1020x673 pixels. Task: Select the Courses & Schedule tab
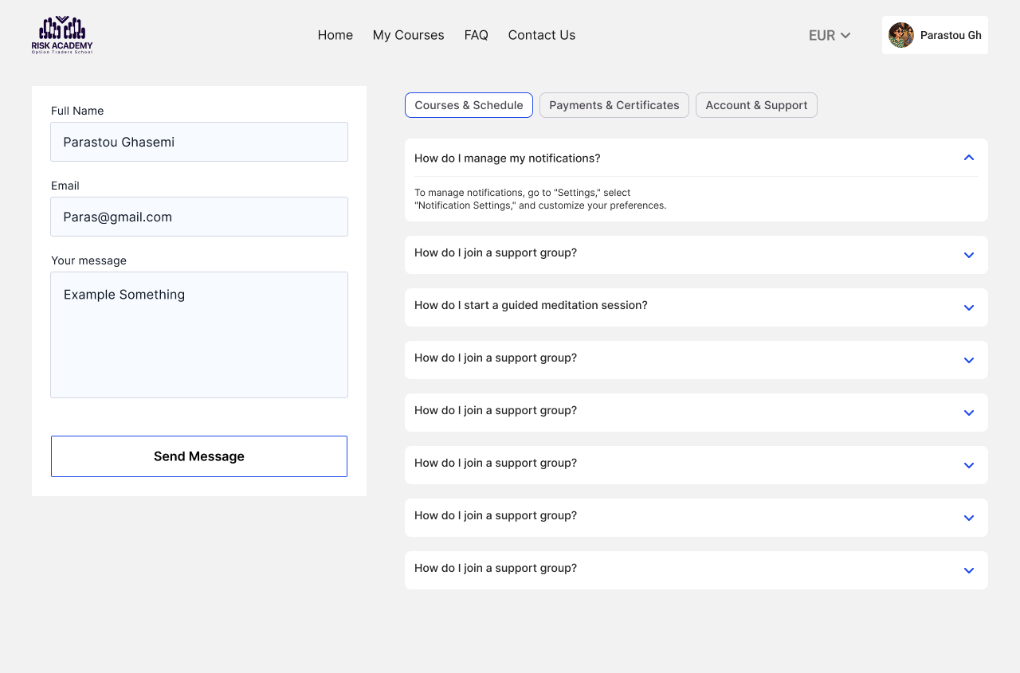coord(469,105)
